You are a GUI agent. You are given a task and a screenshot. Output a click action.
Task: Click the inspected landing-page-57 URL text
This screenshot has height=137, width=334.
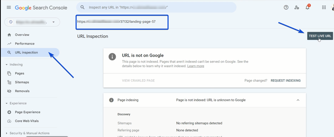(x=116, y=21)
